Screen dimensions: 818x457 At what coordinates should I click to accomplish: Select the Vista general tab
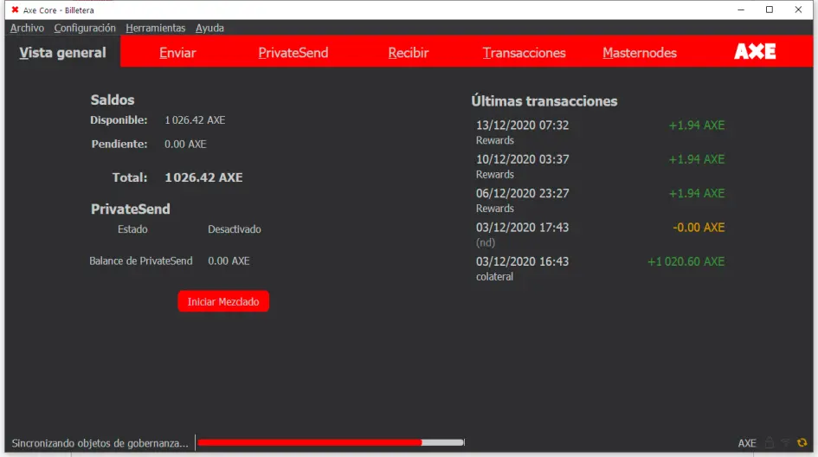point(62,53)
